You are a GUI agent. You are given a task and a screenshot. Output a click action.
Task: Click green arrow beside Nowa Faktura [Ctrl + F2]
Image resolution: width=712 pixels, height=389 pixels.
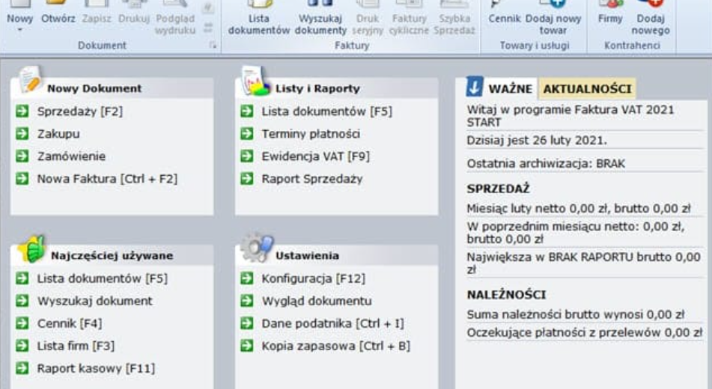pos(22,178)
